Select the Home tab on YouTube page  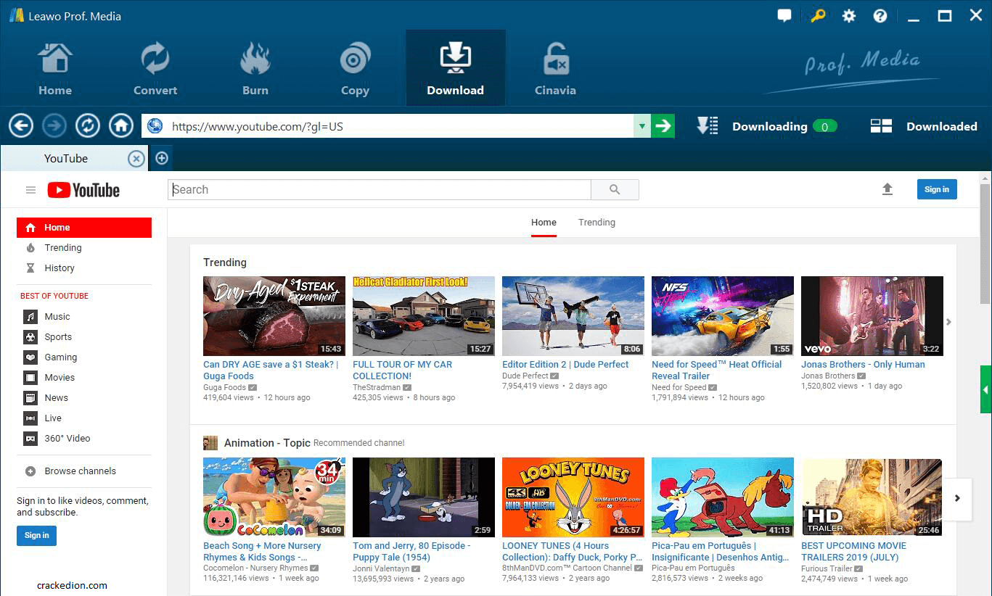pos(544,223)
